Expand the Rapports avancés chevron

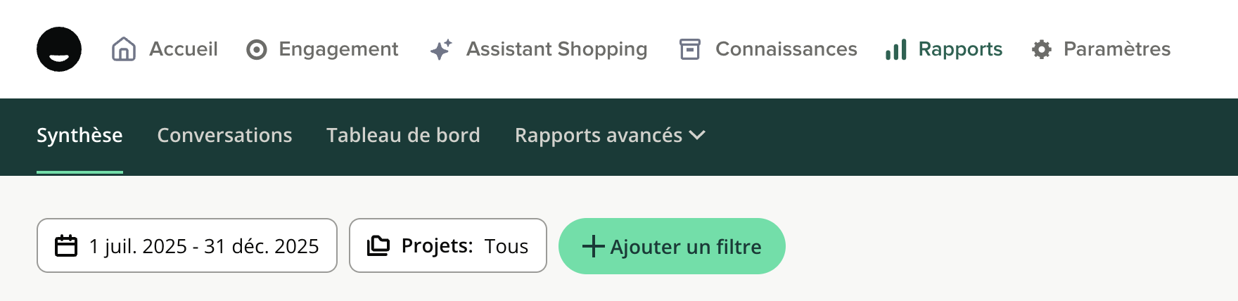click(x=697, y=135)
